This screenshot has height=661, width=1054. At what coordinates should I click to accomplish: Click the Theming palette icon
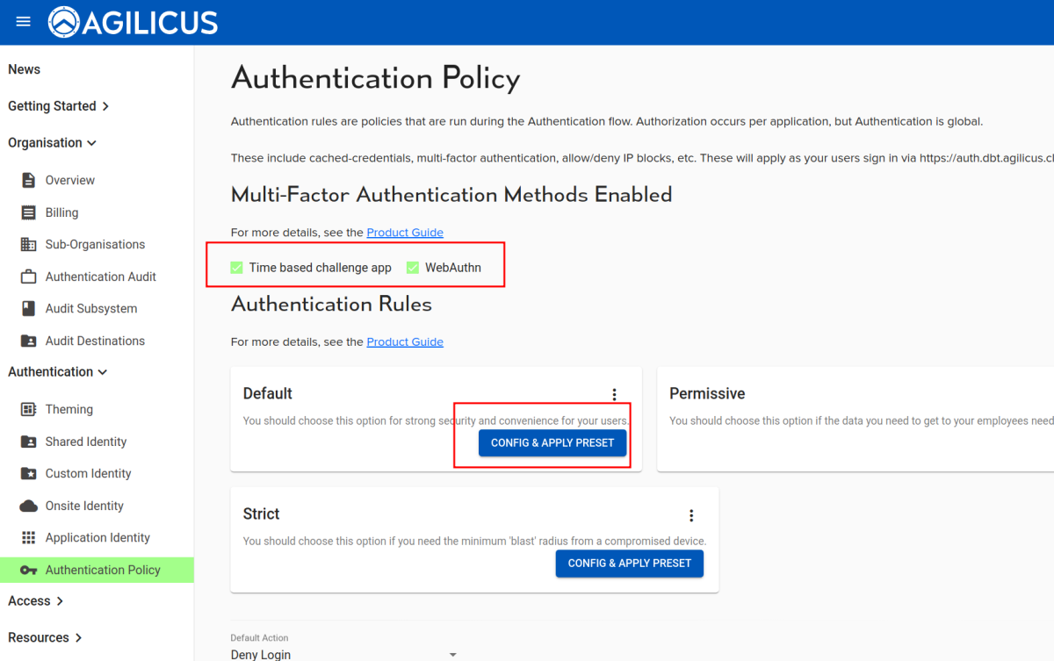pos(27,409)
